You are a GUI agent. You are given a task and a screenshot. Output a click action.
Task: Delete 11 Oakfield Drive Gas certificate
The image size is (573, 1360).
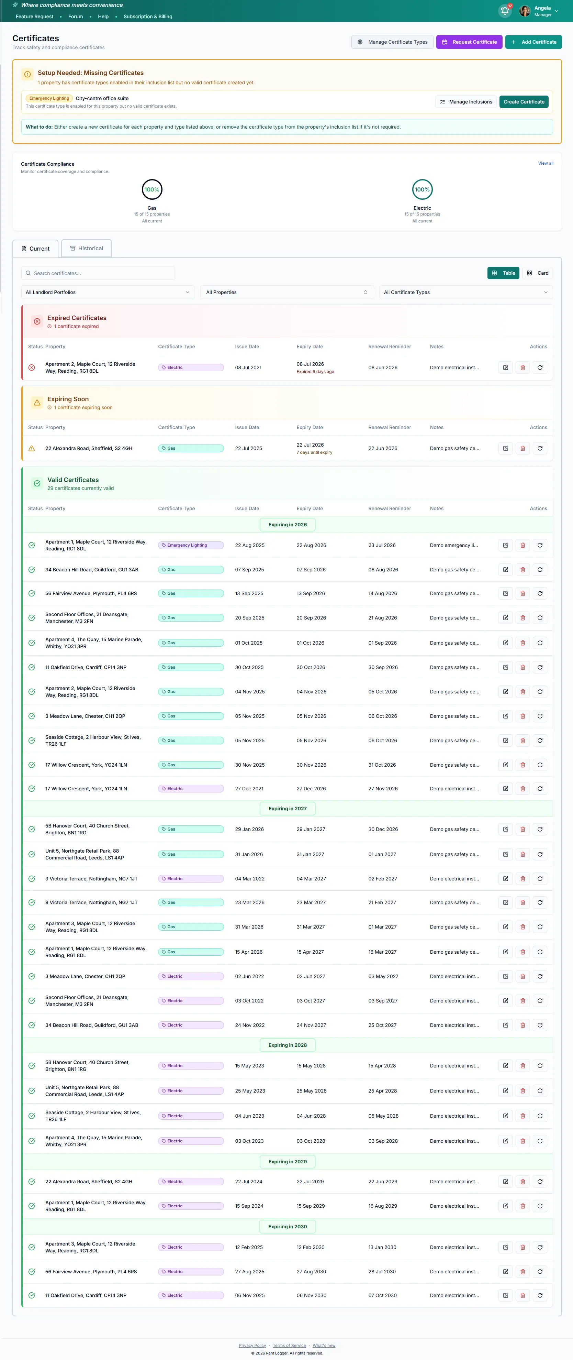pyautogui.click(x=523, y=667)
